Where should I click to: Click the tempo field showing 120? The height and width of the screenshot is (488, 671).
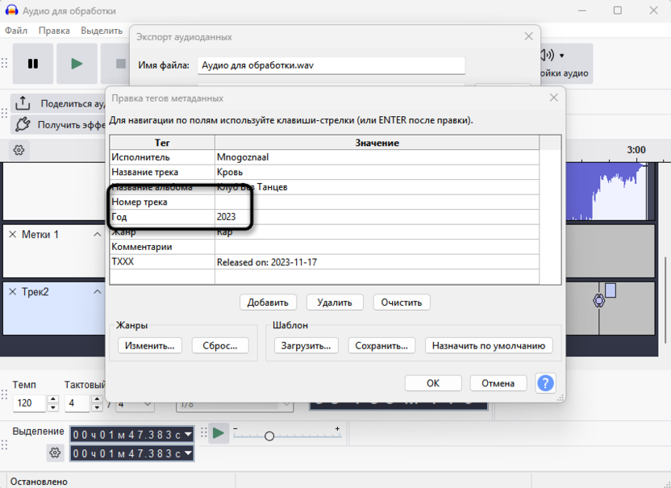coord(29,403)
